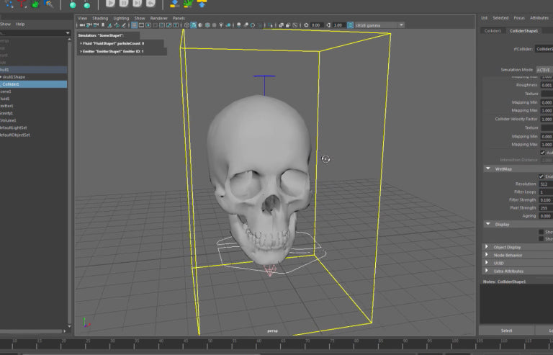
Task: Click the gamma reset icon
Action: point(328,25)
